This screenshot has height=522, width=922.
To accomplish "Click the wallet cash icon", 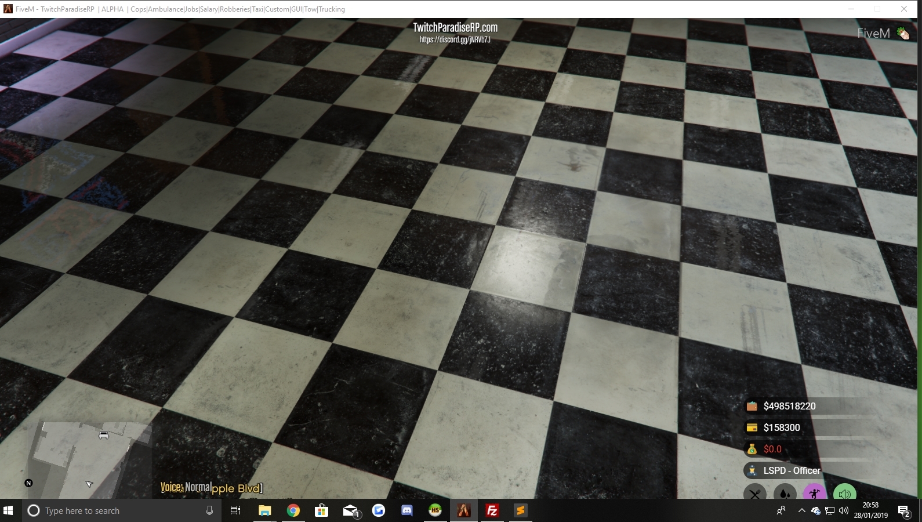I will 752,406.
